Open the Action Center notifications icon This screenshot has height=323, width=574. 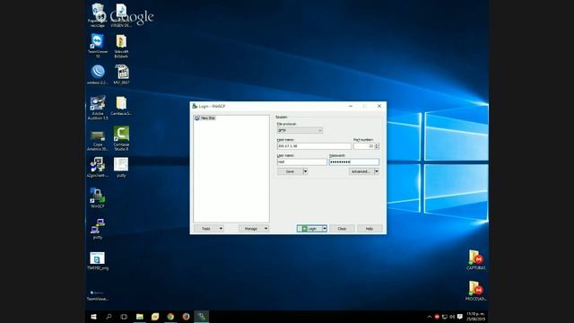click(460, 317)
